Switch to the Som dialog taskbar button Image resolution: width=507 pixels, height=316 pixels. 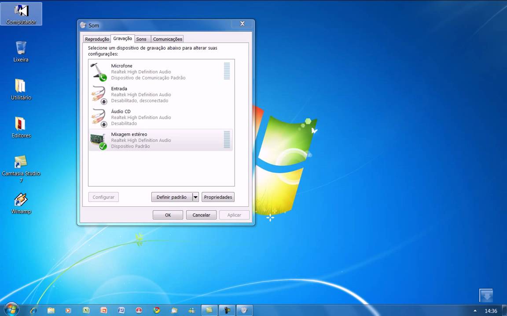[x=244, y=310]
